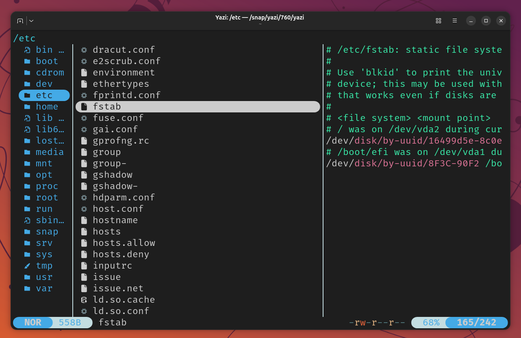Click the file icon beside fstab
This screenshot has height=338, width=521.
84,107
